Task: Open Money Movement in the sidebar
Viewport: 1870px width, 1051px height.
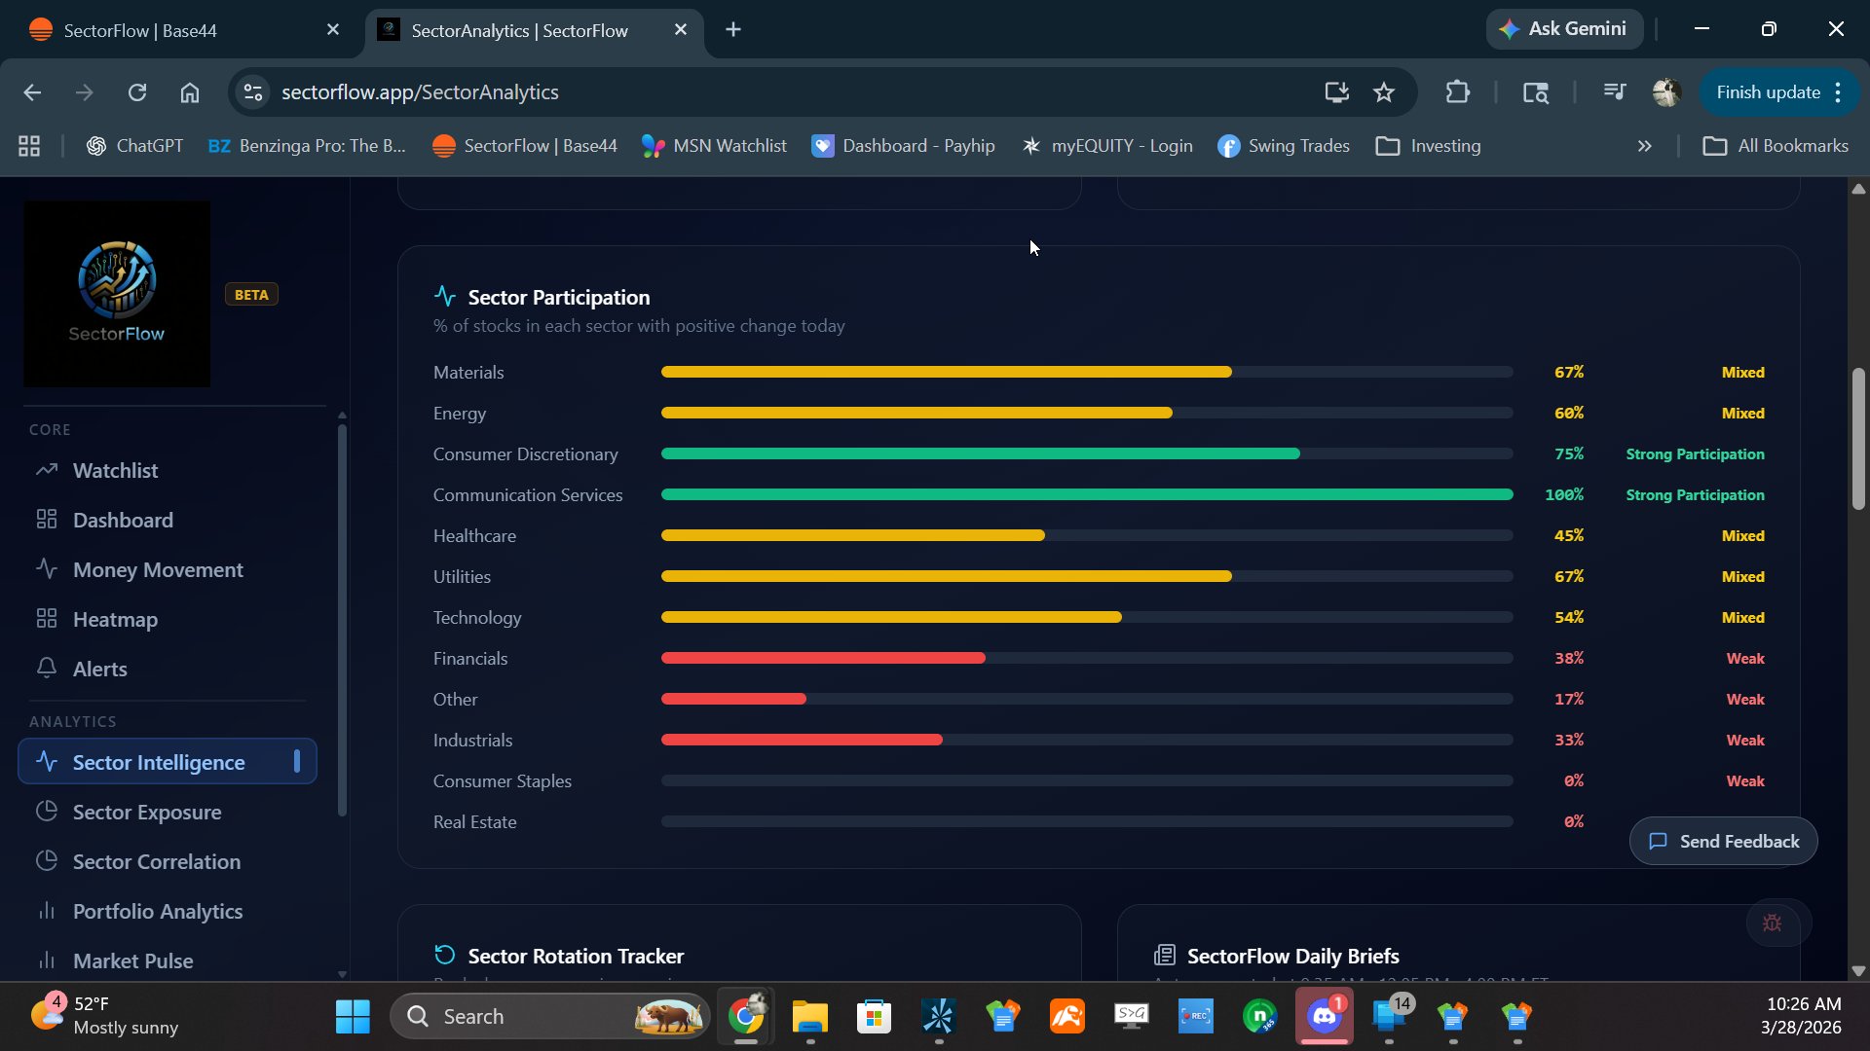Action: click(158, 570)
